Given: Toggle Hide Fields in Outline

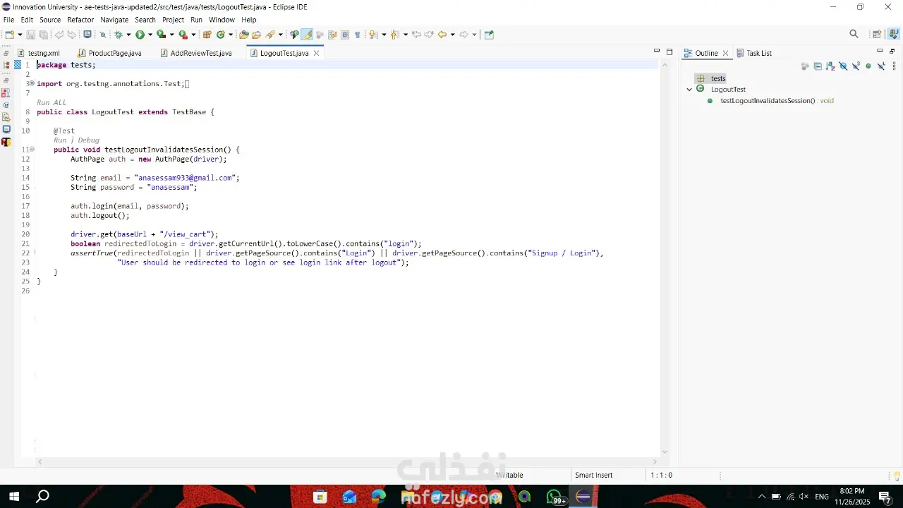Looking at the screenshot, I should [843, 66].
